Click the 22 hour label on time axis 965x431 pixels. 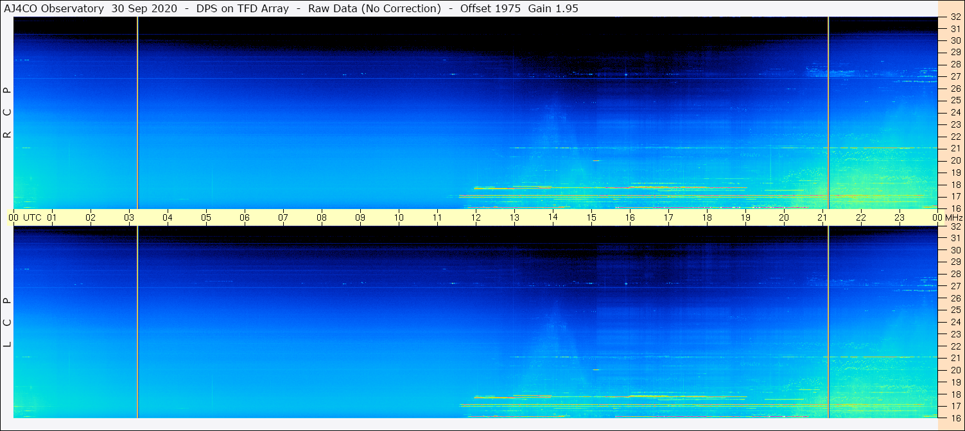pyautogui.click(x=861, y=217)
